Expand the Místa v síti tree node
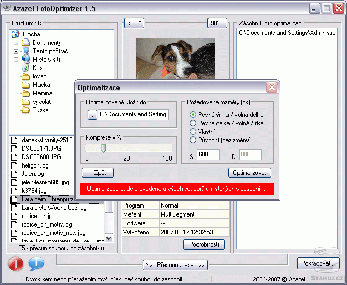This screenshot has height=285, width=347. pos(16,60)
